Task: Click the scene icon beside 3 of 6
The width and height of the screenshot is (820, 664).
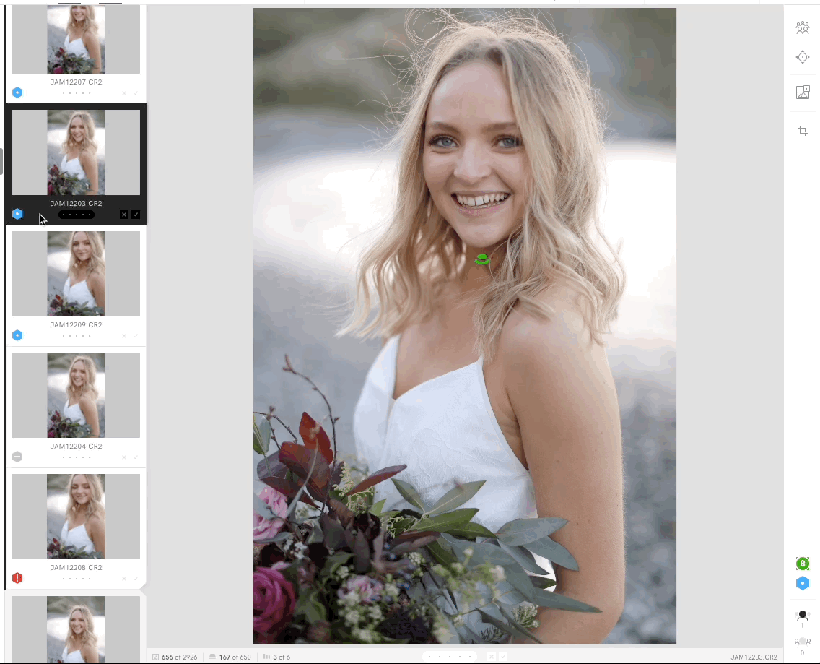Action: (x=266, y=657)
